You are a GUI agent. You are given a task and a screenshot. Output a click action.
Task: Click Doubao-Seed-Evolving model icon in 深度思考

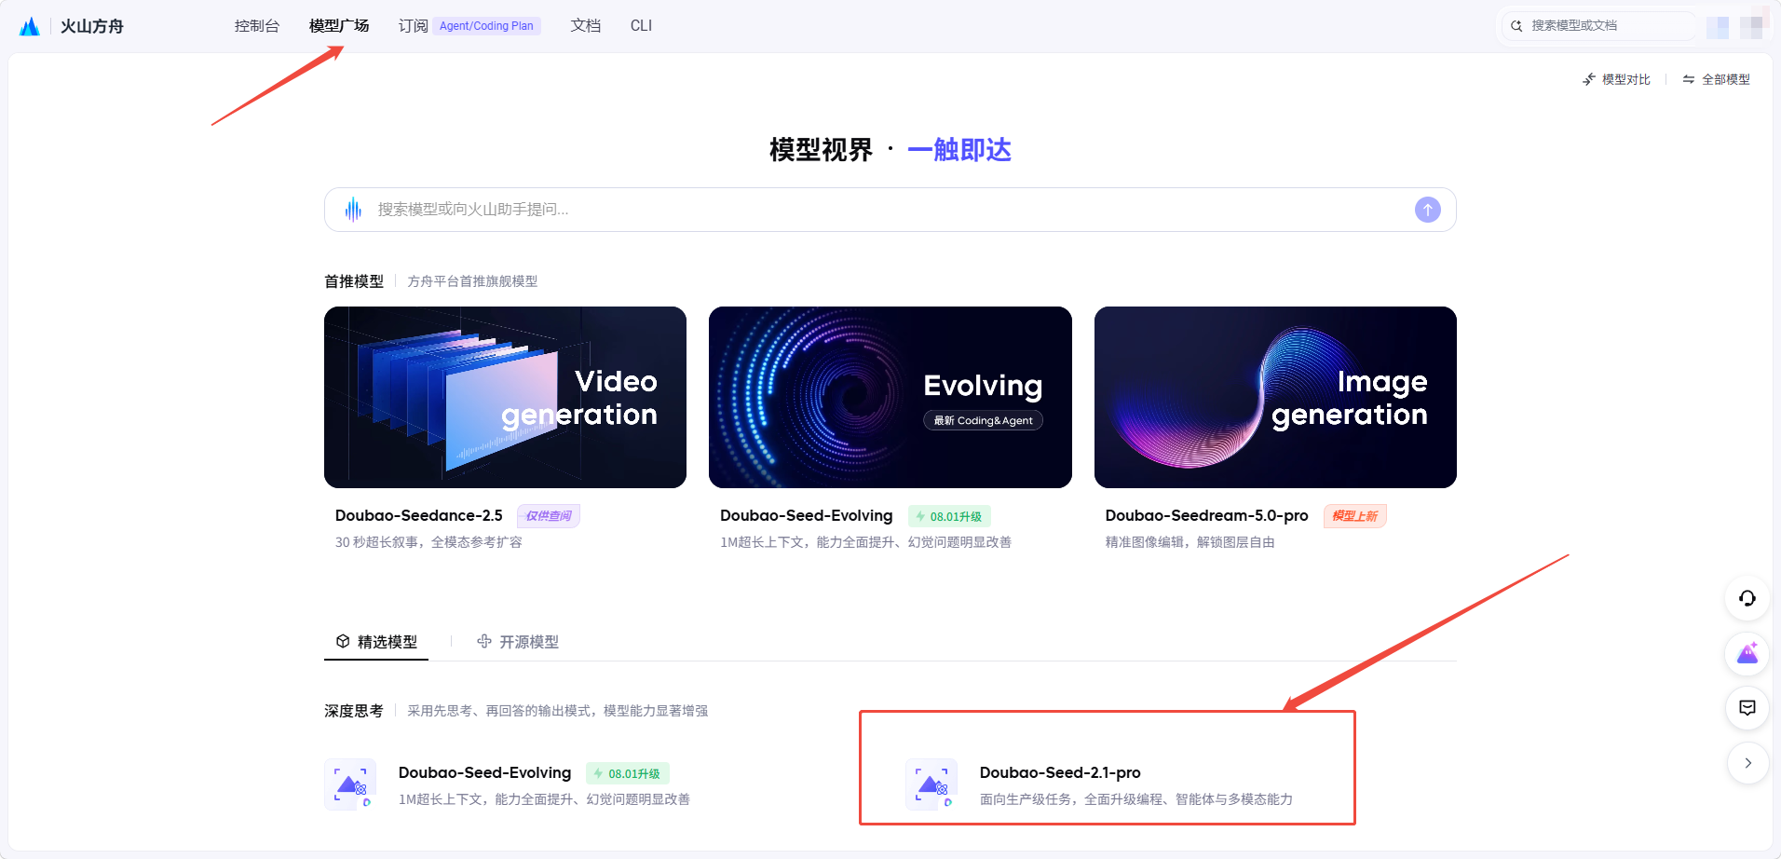(x=350, y=784)
